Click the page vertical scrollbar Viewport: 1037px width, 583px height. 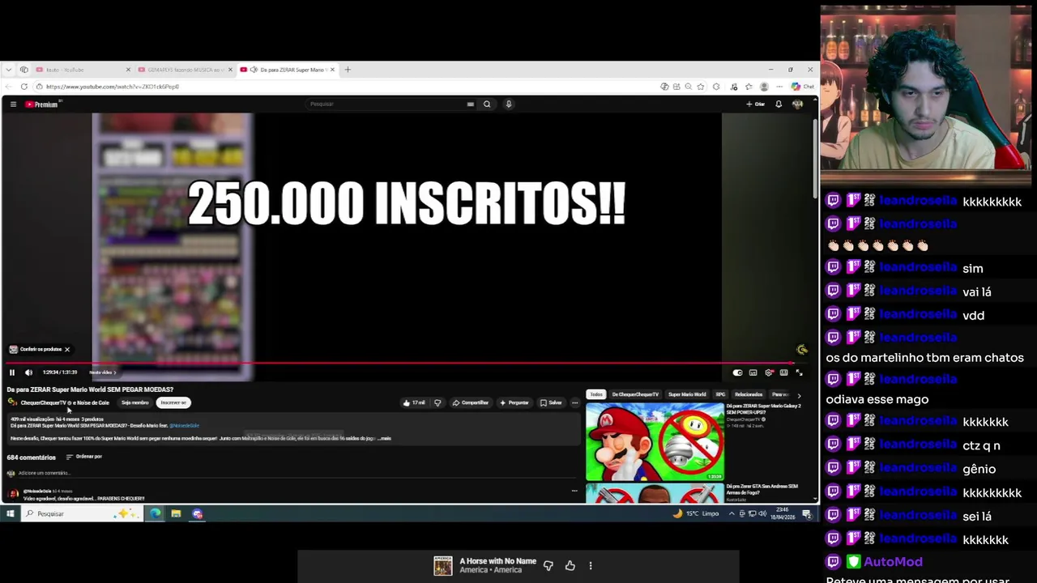815,158
